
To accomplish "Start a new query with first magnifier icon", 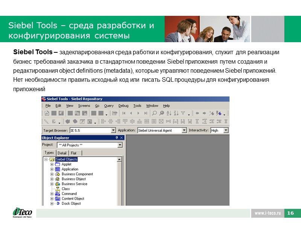I will pyautogui.click(x=154, y=113).
